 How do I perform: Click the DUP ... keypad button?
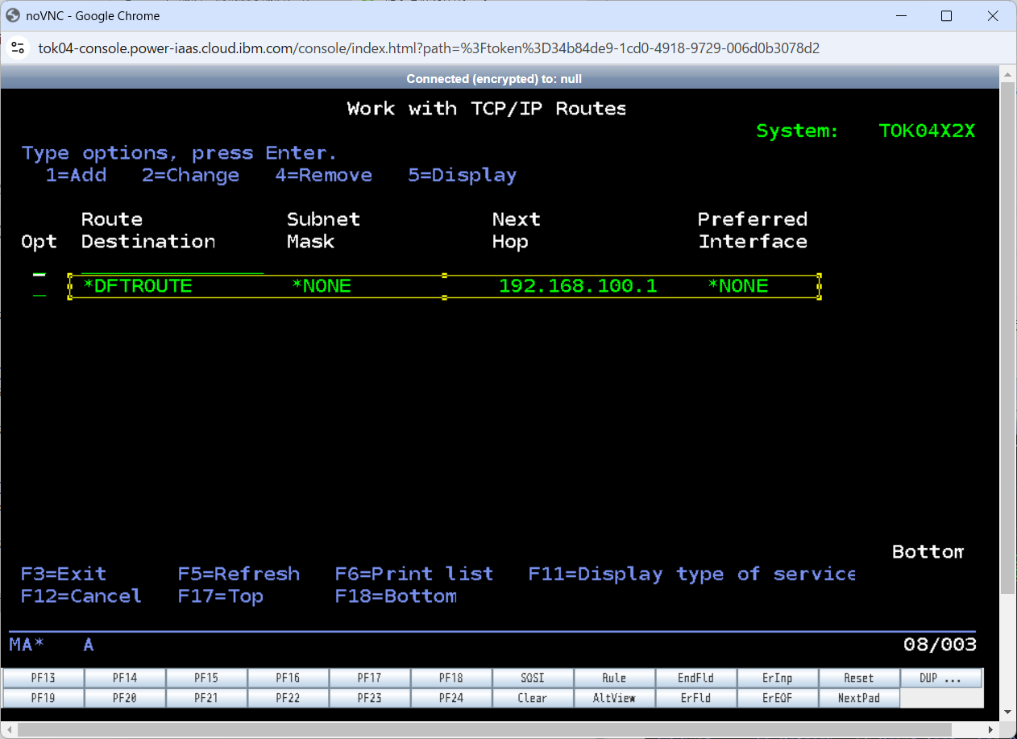tap(940, 678)
